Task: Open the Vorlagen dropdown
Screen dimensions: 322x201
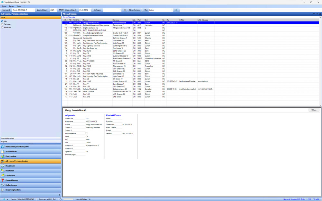Action: click(x=98, y=10)
